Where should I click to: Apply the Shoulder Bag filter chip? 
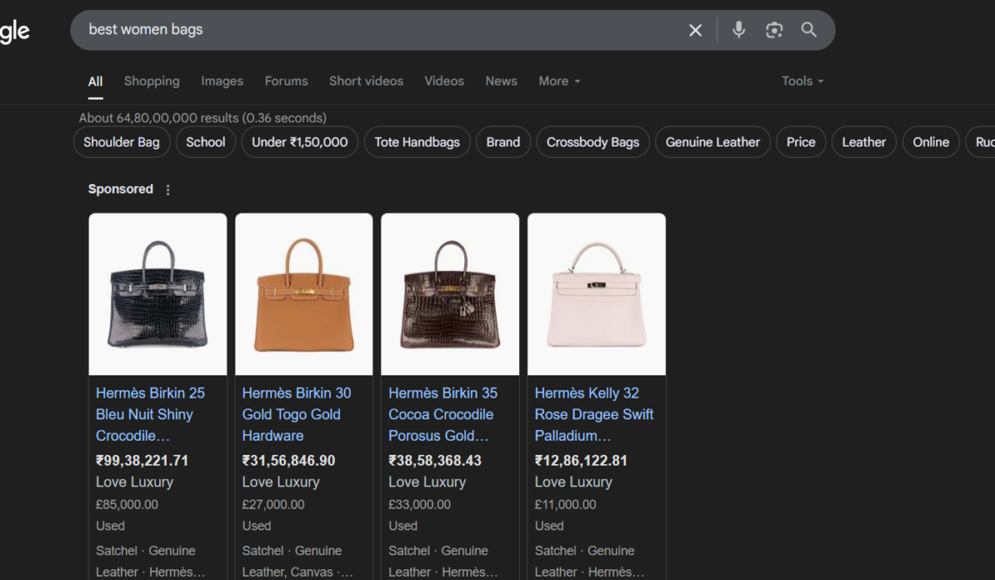(x=122, y=142)
